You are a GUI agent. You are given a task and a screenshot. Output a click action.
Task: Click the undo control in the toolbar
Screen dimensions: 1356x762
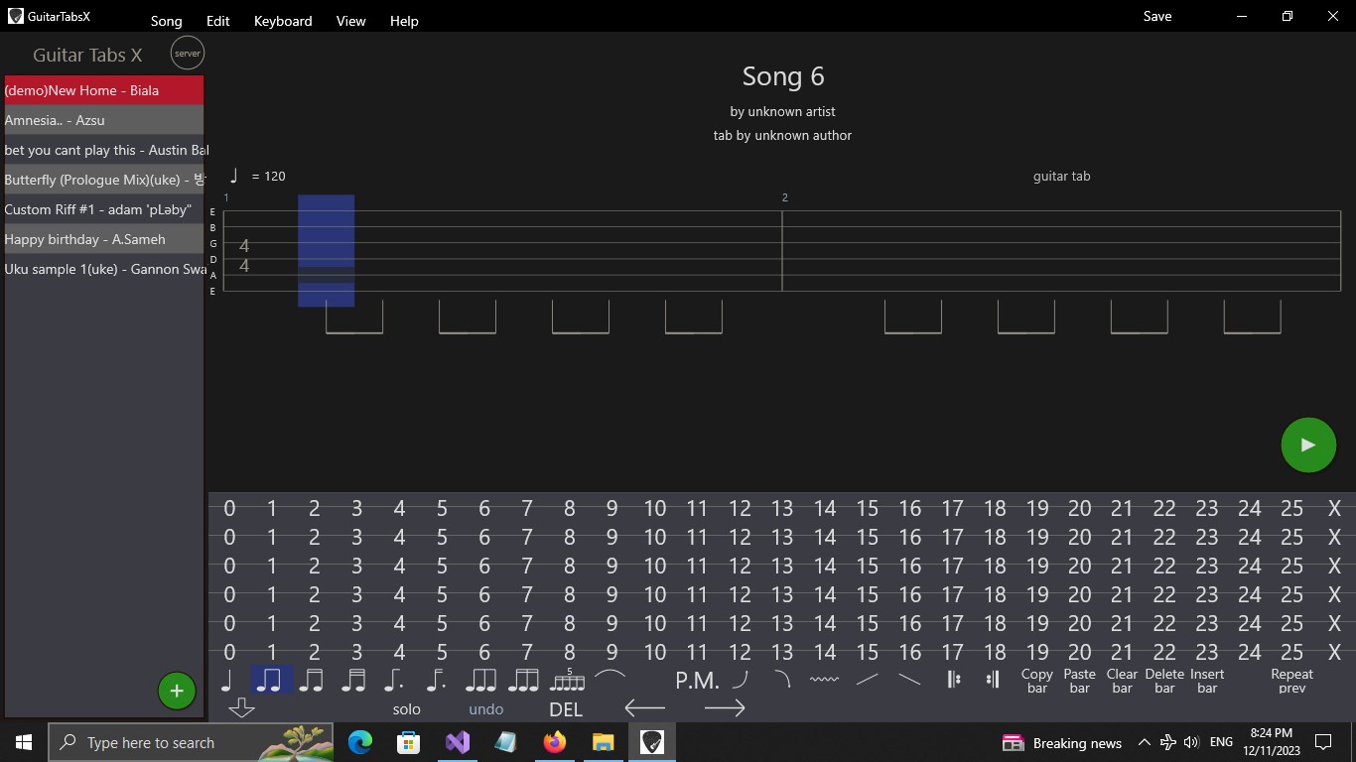485,708
